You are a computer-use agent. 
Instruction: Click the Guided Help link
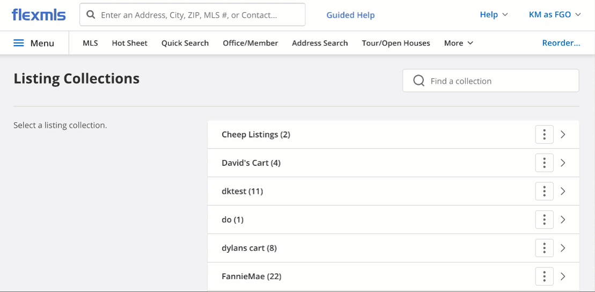[x=350, y=15]
